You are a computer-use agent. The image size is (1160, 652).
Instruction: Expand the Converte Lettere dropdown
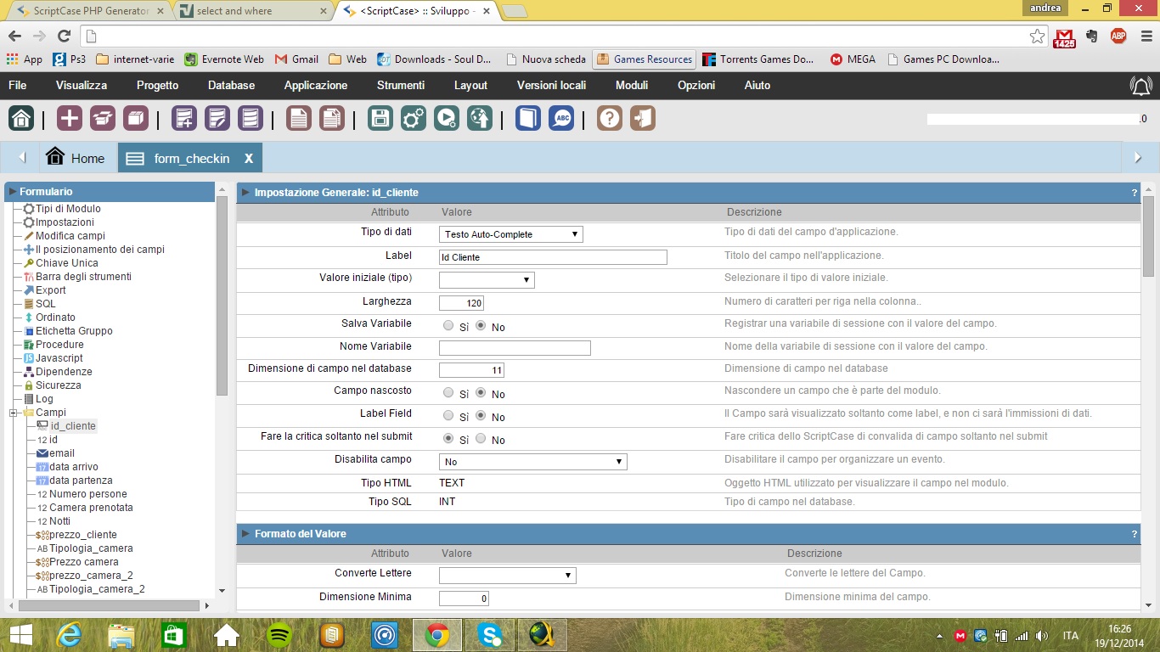coord(507,576)
